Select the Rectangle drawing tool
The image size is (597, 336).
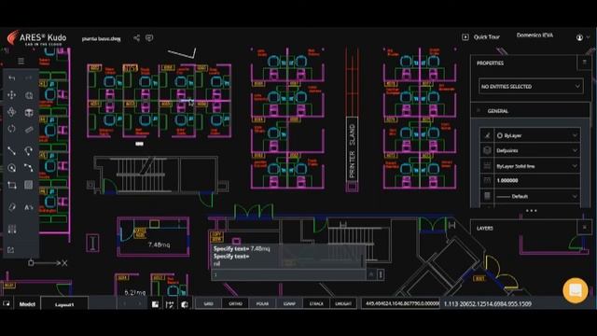click(x=12, y=185)
